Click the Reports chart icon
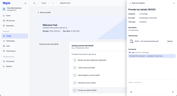Screen dimensions: 177x96 tap(4, 67)
